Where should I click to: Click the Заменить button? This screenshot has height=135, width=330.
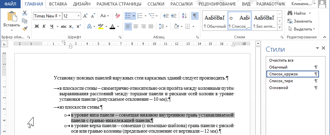pyautogui.click(x=300, y=21)
